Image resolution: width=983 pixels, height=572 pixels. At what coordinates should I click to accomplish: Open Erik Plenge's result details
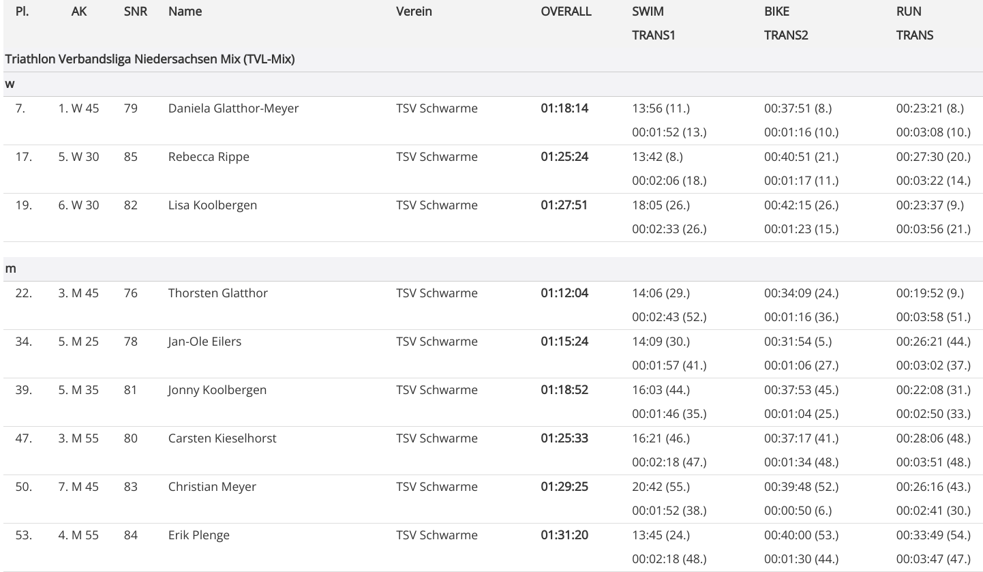pos(198,535)
